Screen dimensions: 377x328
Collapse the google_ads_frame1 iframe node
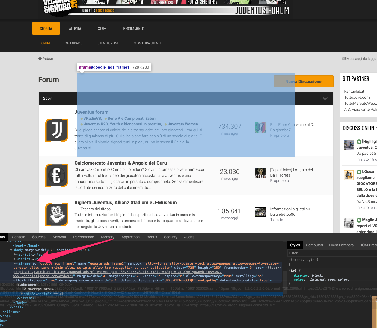(15, 263)
